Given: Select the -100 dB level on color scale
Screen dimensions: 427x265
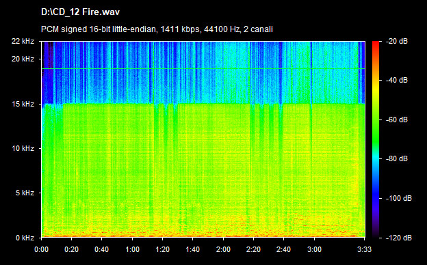Looking at the screenshot, I should (x=399, y=198).
